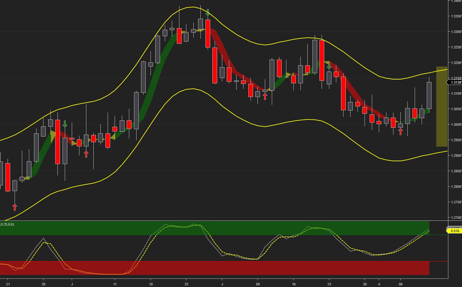This screenshot has width=462, height=287.
Task: Click the red up arrow above the 06 date
Action: (x=400, y=131)
